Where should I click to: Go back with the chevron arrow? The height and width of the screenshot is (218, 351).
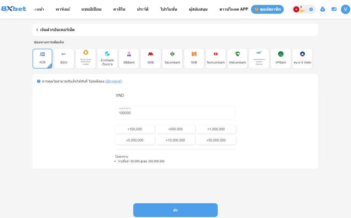click(37, 30)
